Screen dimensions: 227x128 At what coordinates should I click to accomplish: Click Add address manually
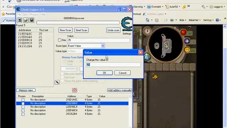(x=120, y=90)
